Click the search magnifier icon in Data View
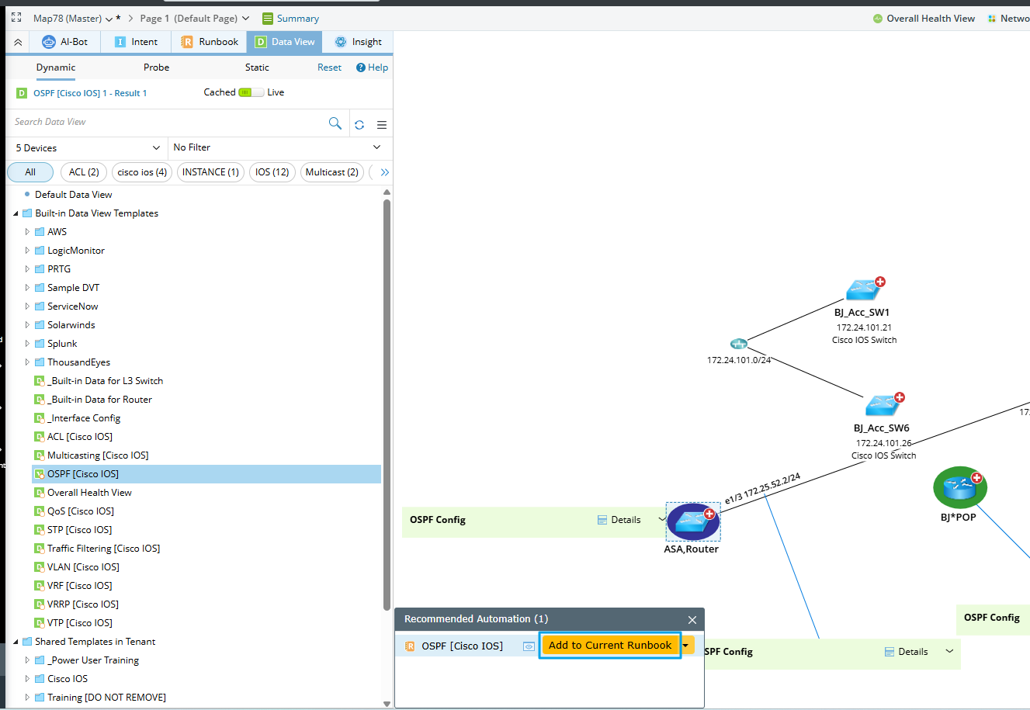Viewport: 1030px width, 710px height. 335,123
